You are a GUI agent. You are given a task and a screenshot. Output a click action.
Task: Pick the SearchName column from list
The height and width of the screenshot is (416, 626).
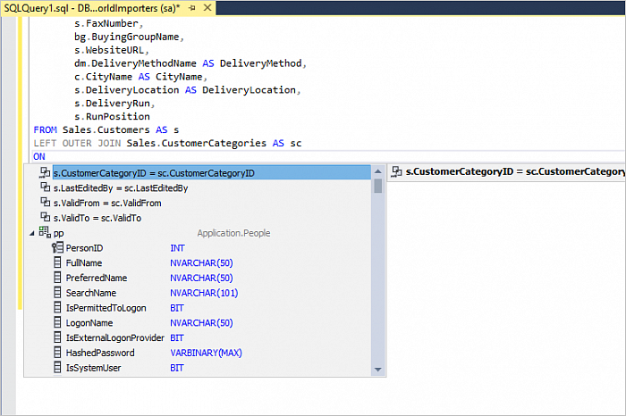[x=91, y=293]
